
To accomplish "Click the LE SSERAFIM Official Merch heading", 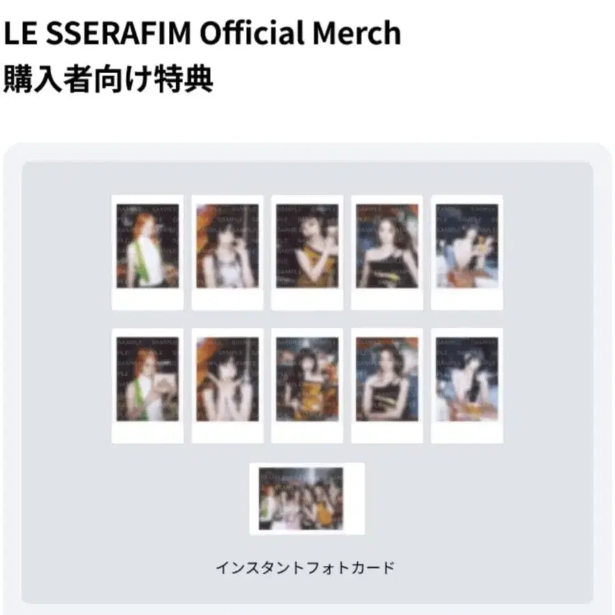I will 202,33.
